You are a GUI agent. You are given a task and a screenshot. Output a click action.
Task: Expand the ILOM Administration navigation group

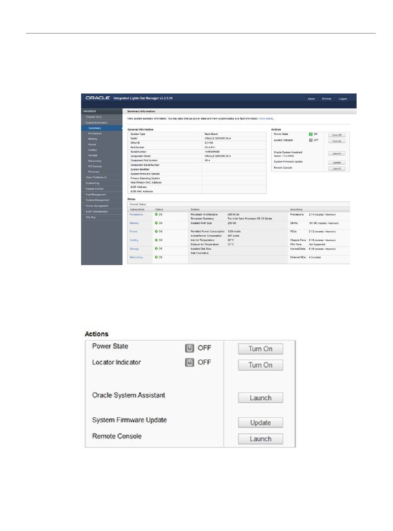[84, 212]
